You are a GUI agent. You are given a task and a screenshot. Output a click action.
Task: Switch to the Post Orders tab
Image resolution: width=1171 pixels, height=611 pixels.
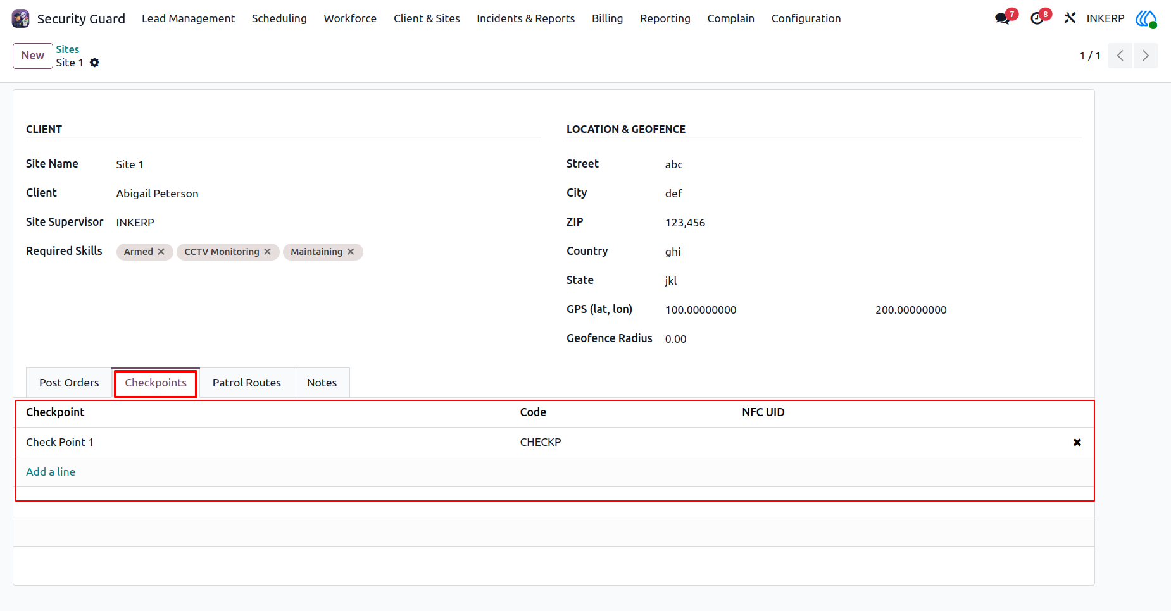[69, 383]
